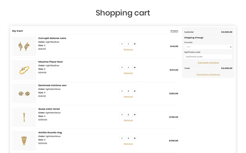Click the $399.00 unit price
This screenshot has width=246, height=153.
tap(43, 120)
